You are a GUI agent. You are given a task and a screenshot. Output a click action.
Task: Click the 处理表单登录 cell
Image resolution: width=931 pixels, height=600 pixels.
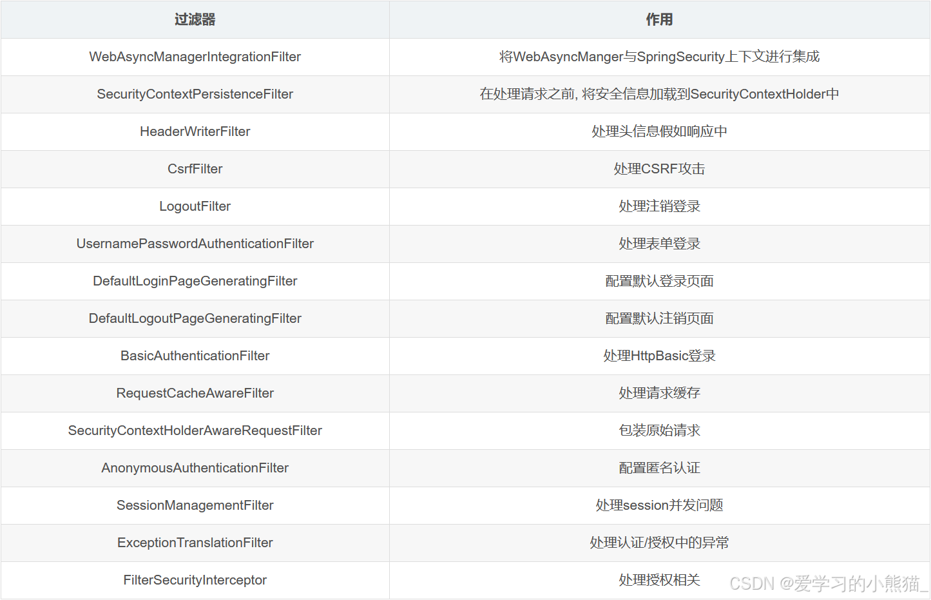pos(659,244)
